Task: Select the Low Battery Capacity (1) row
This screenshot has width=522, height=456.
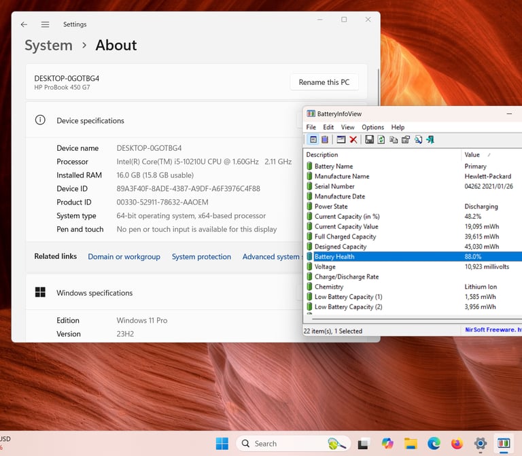Action: tap(413, 296)
